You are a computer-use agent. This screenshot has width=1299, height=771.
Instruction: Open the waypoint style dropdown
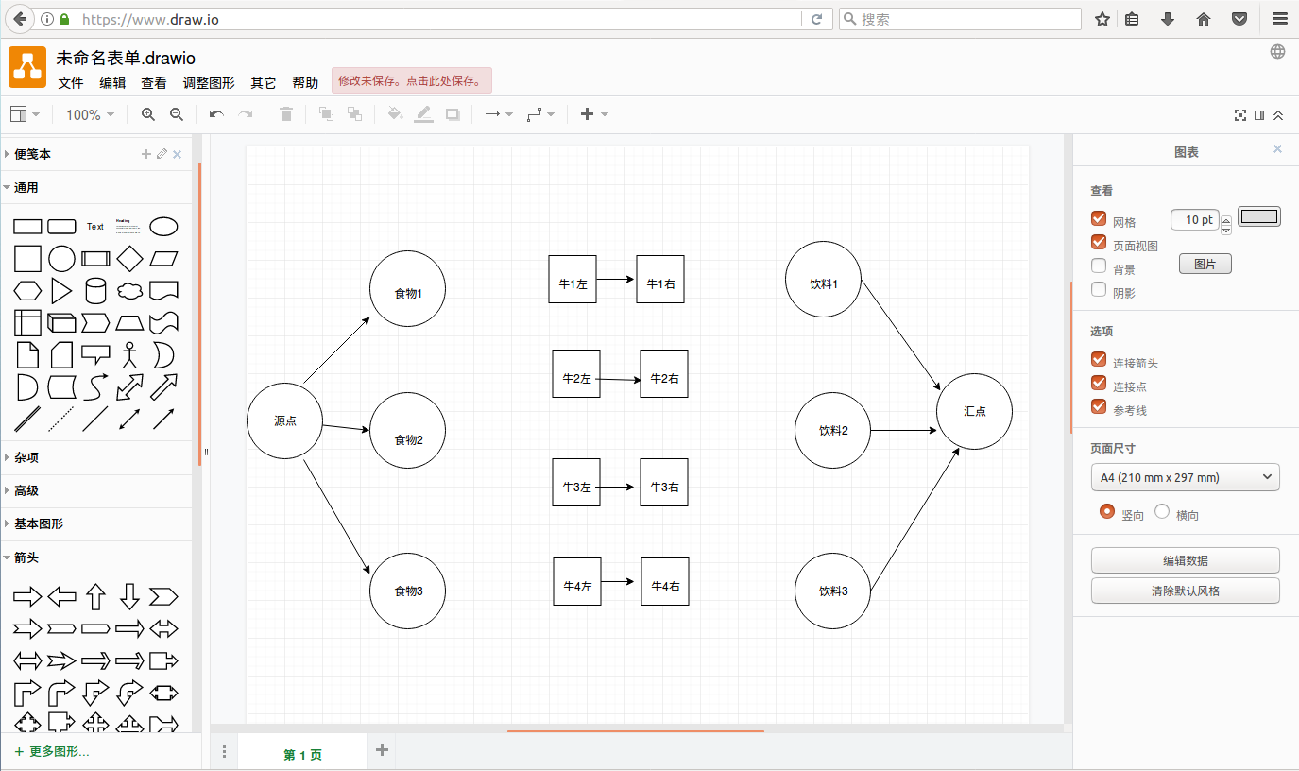(x=540, y=114)
